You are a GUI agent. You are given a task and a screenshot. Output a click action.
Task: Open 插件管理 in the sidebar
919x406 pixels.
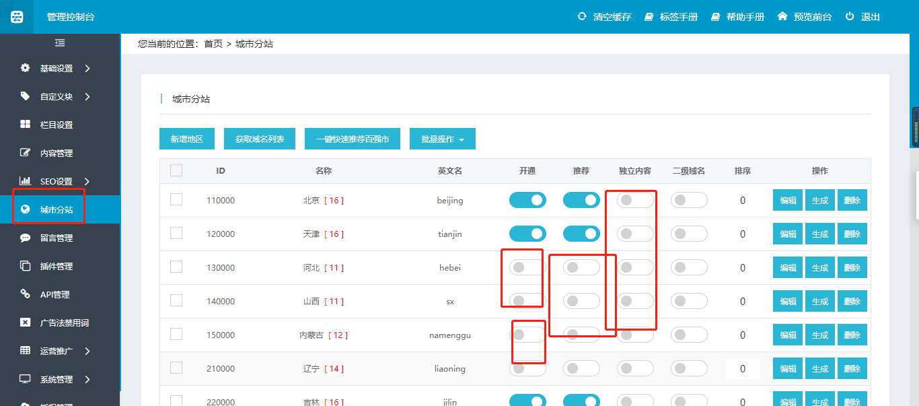pos(55,266)
